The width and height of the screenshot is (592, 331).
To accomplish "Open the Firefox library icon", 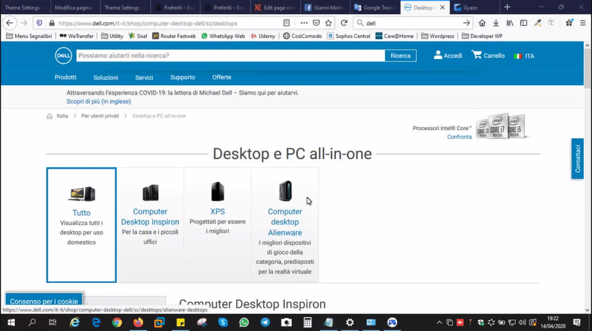I will 510,23.
